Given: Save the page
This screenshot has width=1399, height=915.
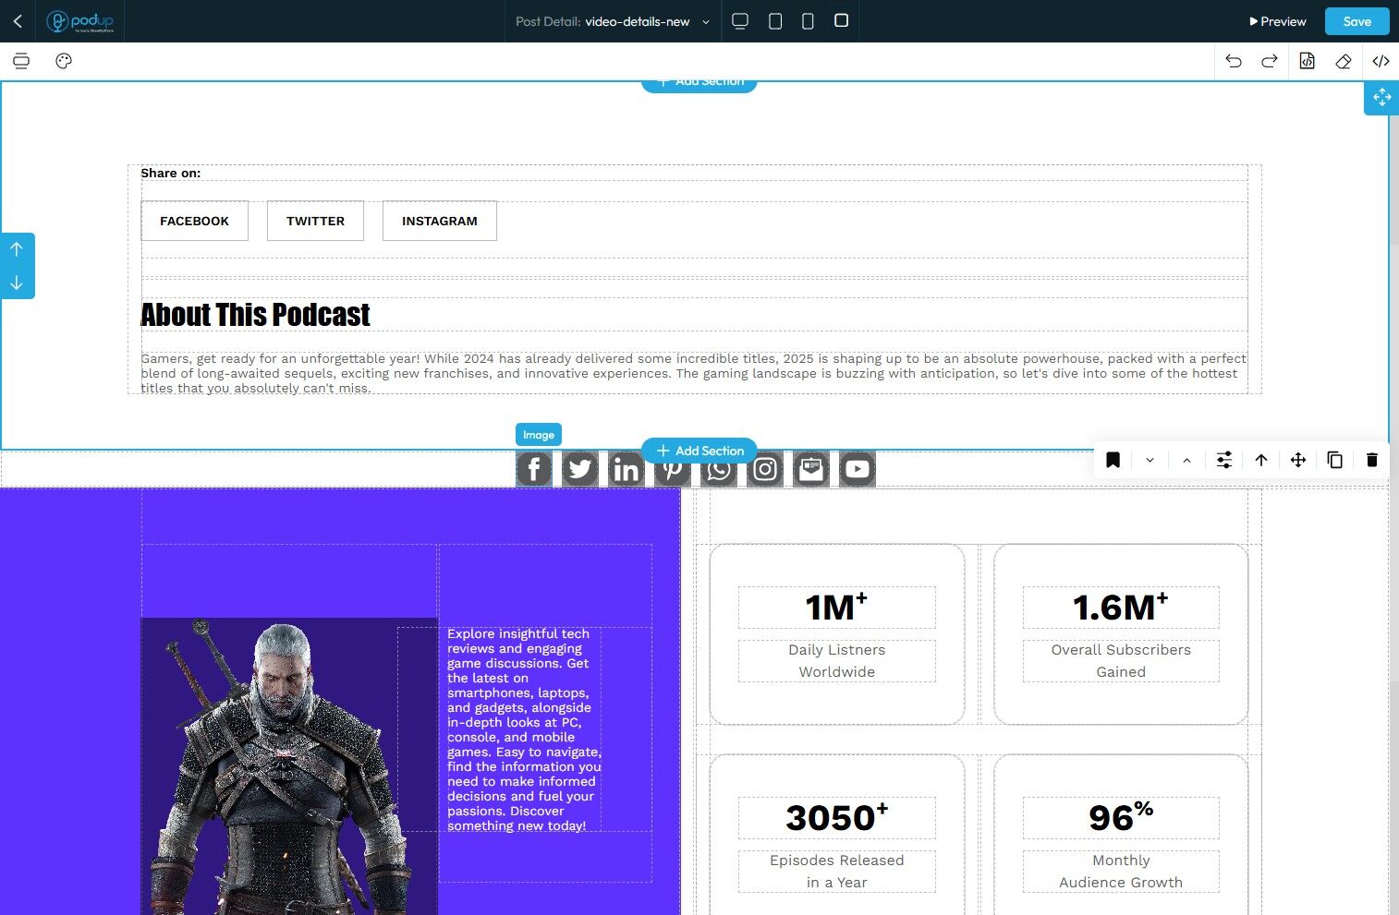Looking at the screenshot, I should tap(1356, 21).
